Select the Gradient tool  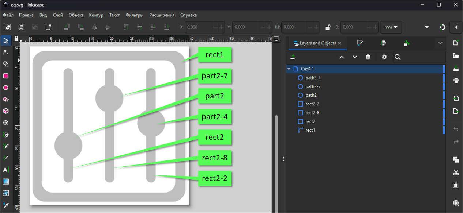pos(6,181)
